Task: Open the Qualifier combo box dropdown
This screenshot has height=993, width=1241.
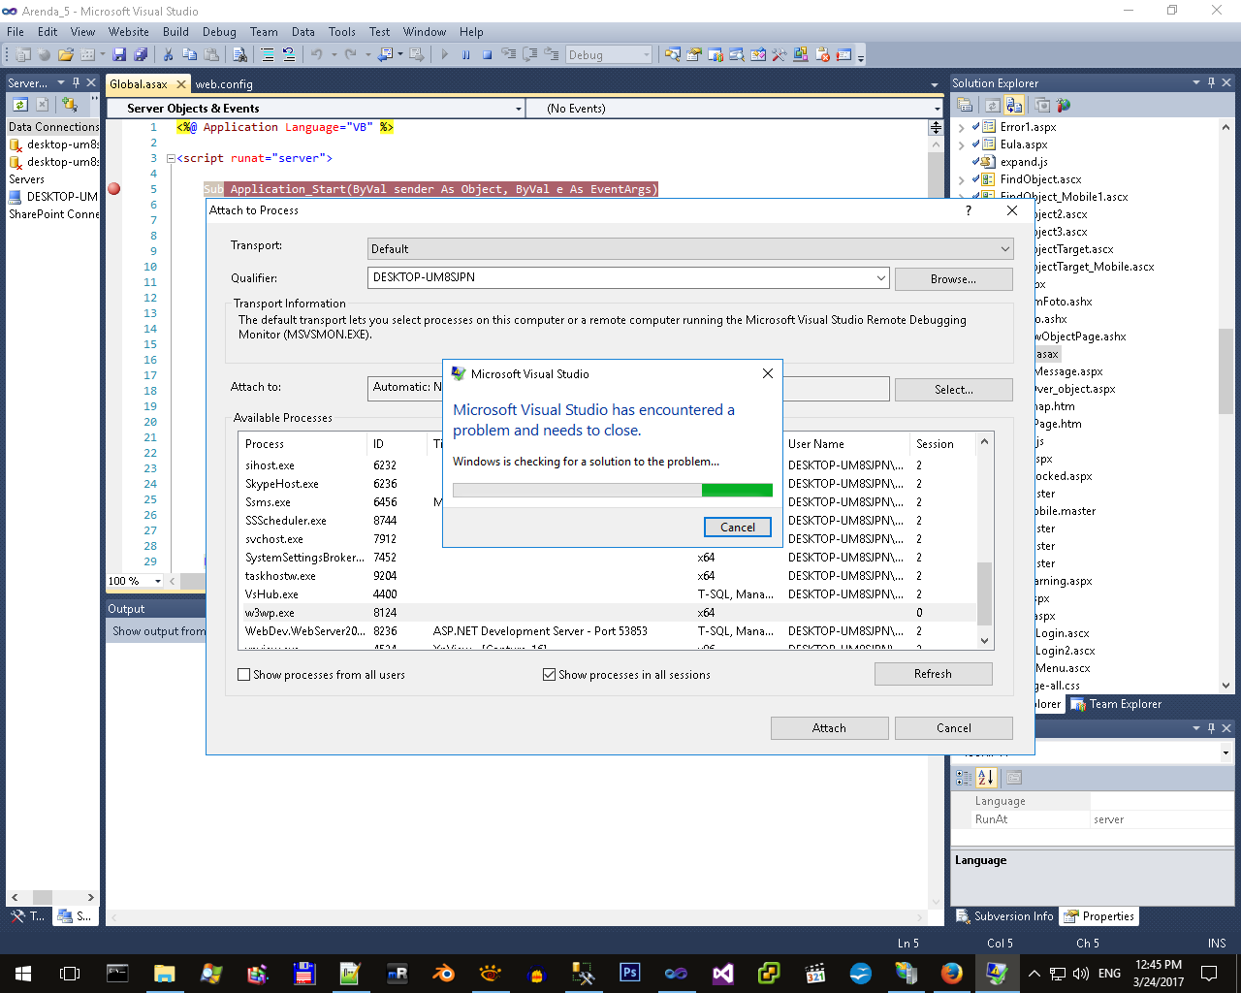Action: tap(880, 278)
